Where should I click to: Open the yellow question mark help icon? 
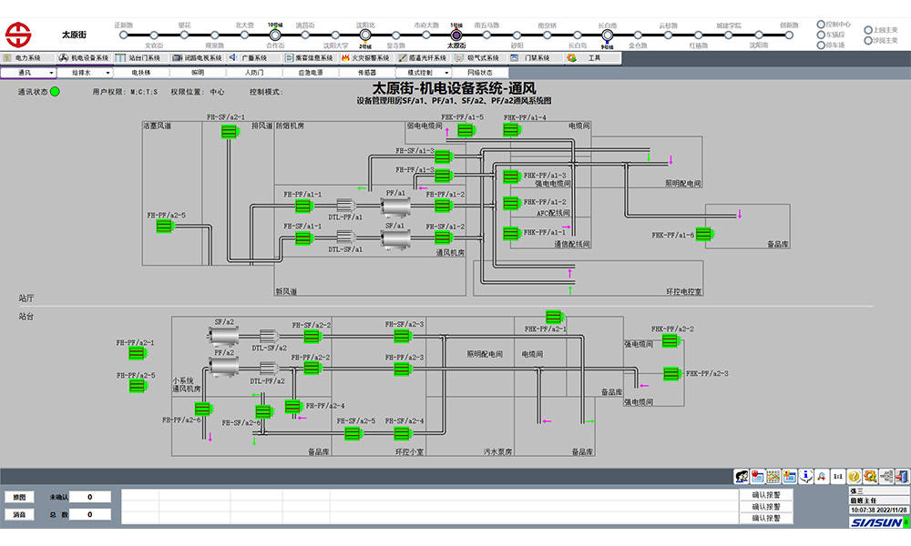tap(854, 476)
